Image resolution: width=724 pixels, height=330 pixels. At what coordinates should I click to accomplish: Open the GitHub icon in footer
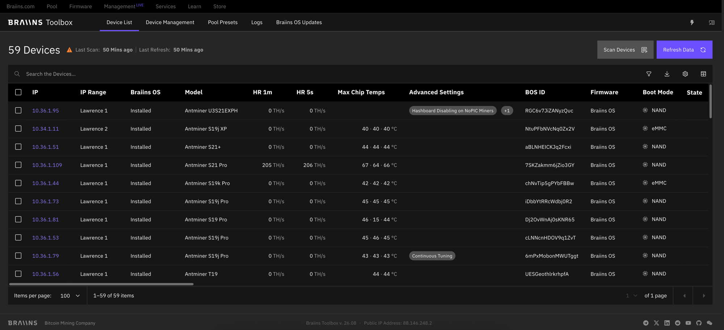pyautogui.click(x=699, y=323)
